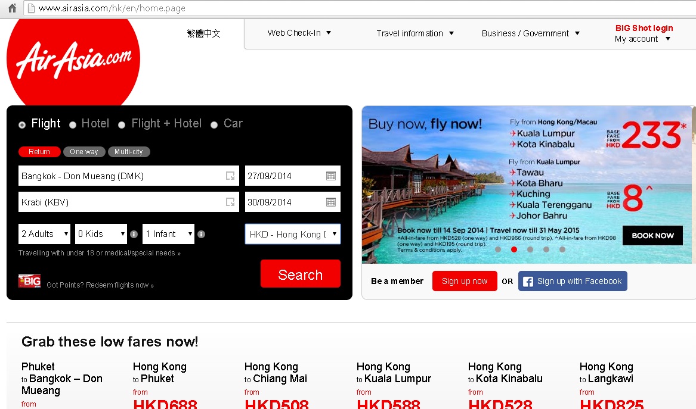696x409 pixels.
Task: Go to the third banner carousel dot
Action: pos(530,250)
